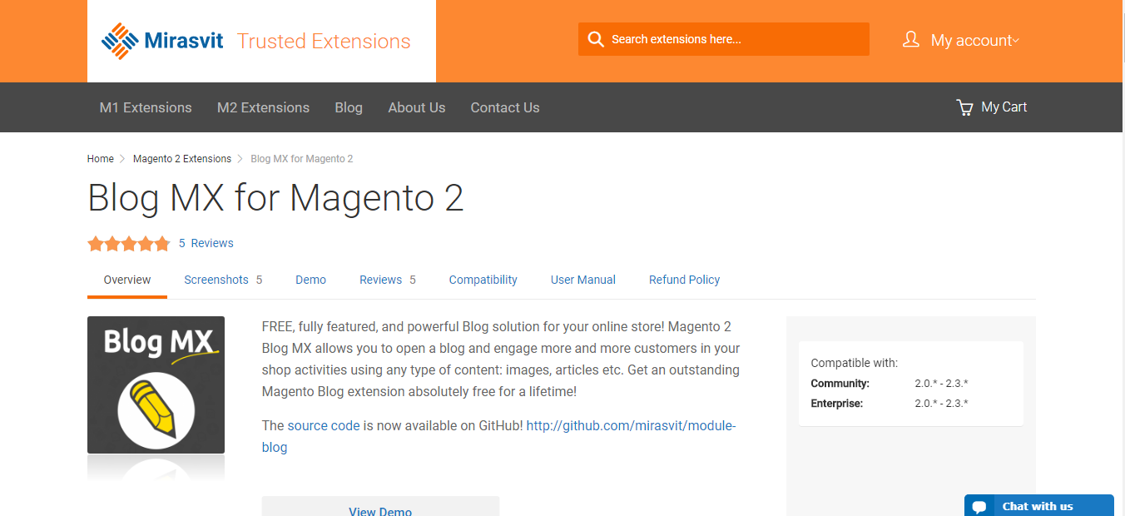
Task: Click the chat bubble icon
Action: pyautogui.click(x=979, y=507)
